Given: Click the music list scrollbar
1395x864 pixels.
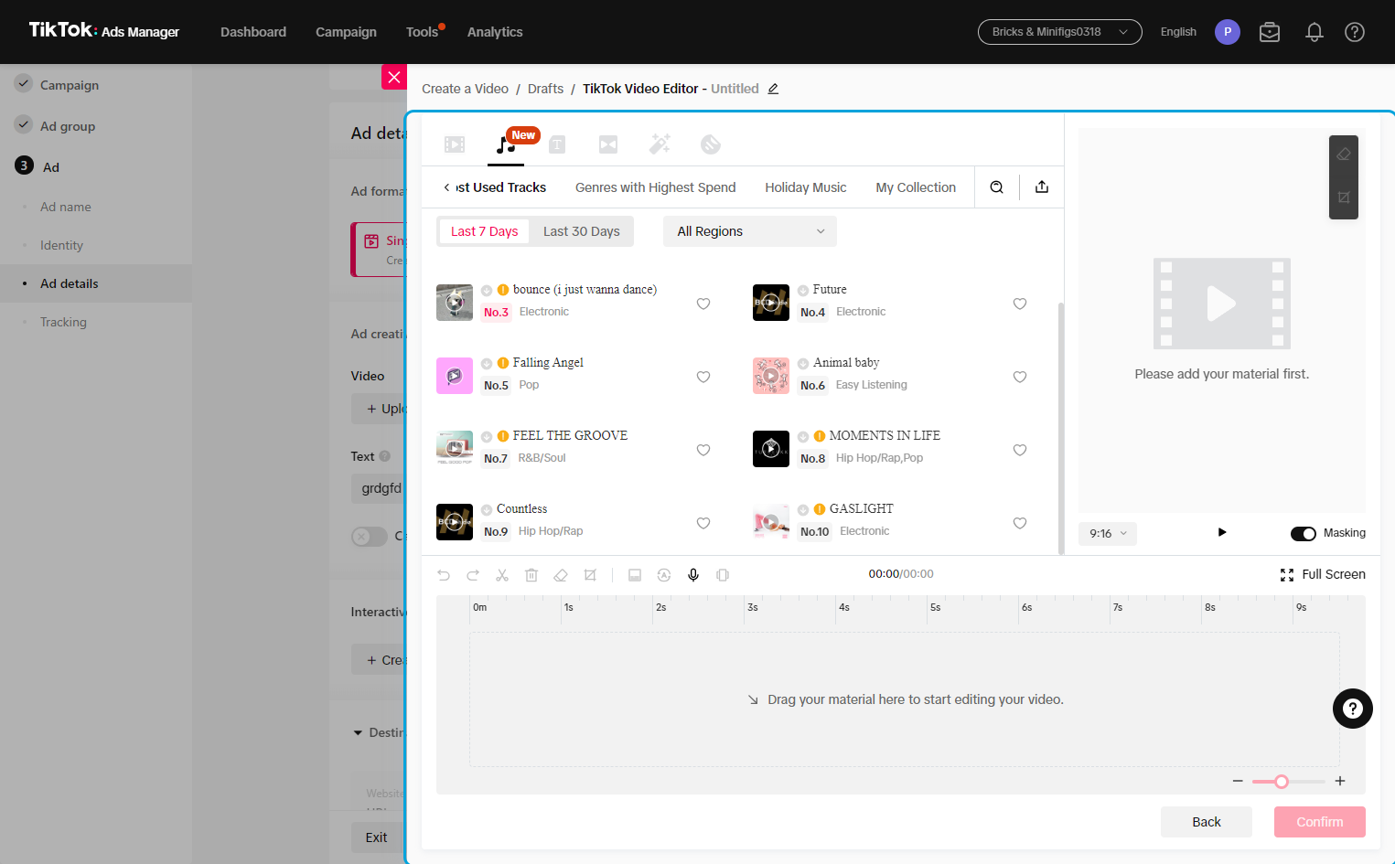Looking at the screenshot, I should click(x=1061, y=428).
